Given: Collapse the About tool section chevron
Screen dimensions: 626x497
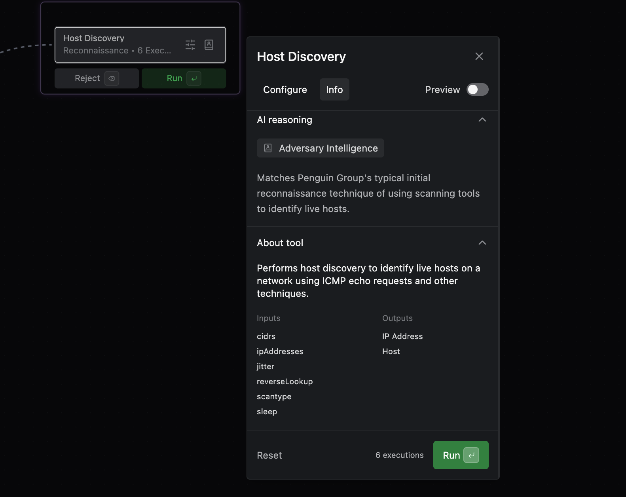Looking at the screenshot, I should (x=482, y=243).
